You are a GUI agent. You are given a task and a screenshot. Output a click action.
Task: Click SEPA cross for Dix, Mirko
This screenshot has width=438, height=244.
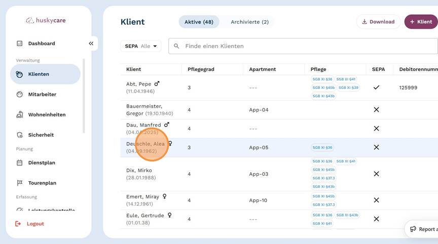pos(376,174)
